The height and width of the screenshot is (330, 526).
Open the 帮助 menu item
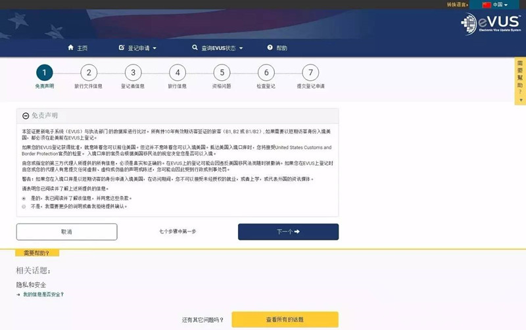(x=277, y=48)
